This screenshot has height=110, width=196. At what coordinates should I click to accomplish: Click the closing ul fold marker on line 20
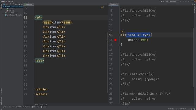[34, 61]
